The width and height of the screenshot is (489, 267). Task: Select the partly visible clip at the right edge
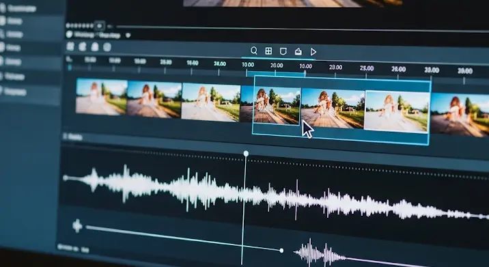coord(460,115)
